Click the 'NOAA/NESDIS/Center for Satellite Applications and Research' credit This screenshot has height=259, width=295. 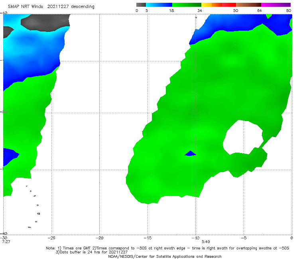pos(165,256)
